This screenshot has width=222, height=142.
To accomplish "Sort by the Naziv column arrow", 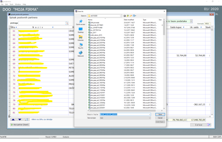I will [53, 27].
